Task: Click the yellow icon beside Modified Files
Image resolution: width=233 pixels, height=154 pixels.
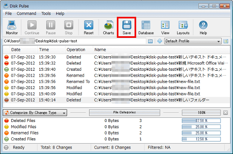Action: click(6, 127)
